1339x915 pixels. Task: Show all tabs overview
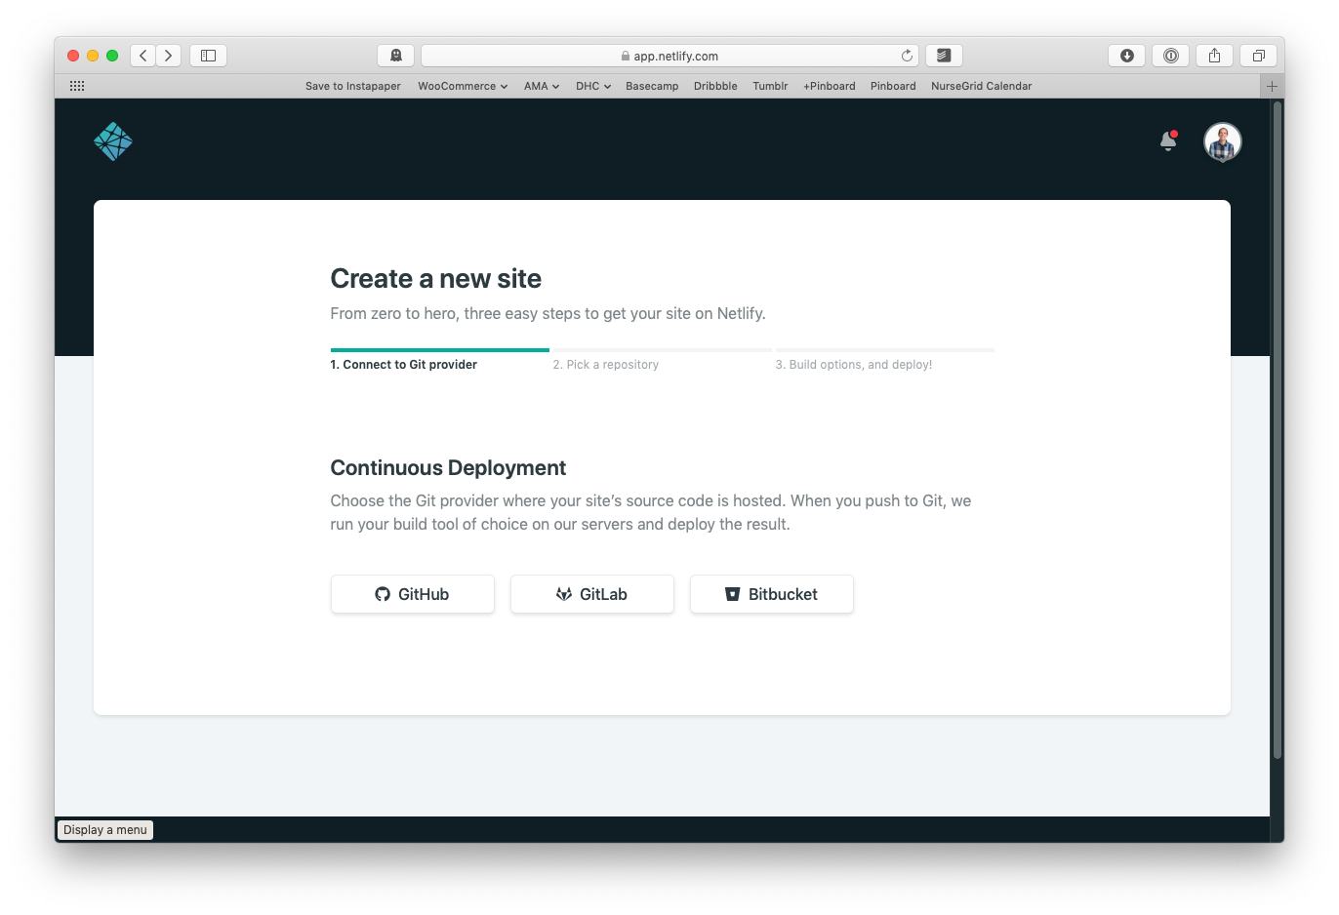(1259, 56)
